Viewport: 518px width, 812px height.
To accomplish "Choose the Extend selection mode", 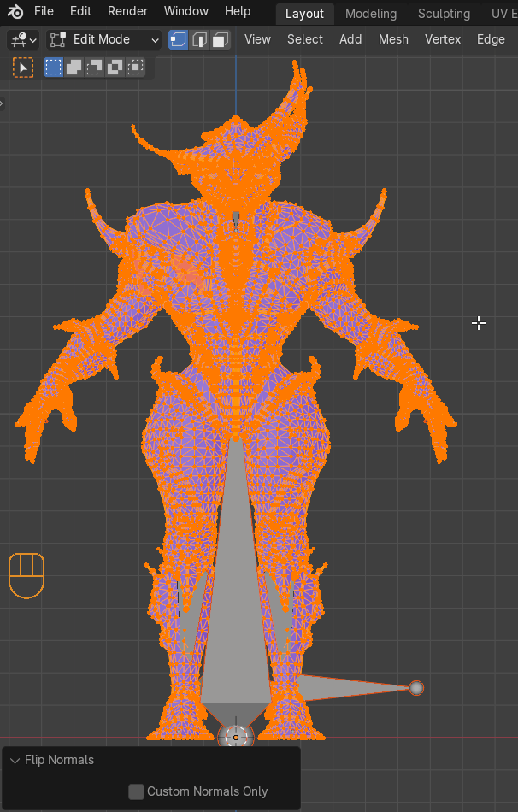I will (x=74, y=68).
